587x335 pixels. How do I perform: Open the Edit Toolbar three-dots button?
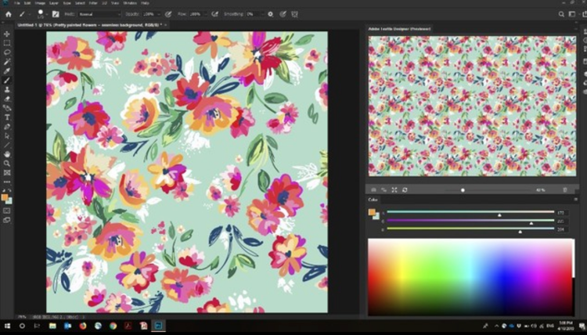coord(7,182)
